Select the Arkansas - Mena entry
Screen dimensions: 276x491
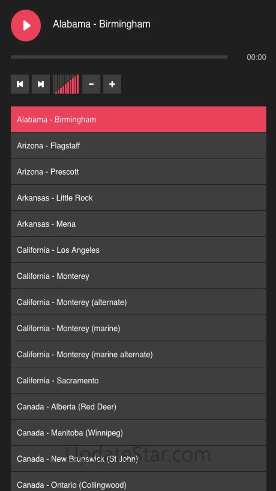coord(138,224)
